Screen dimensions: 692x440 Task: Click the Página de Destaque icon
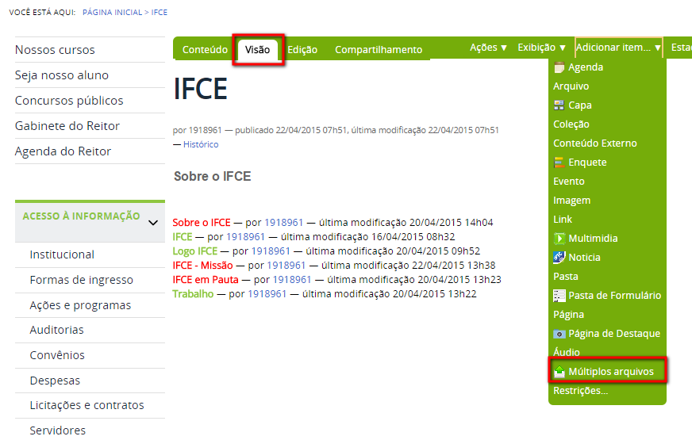pyautogui.click(x=559, y=334)
